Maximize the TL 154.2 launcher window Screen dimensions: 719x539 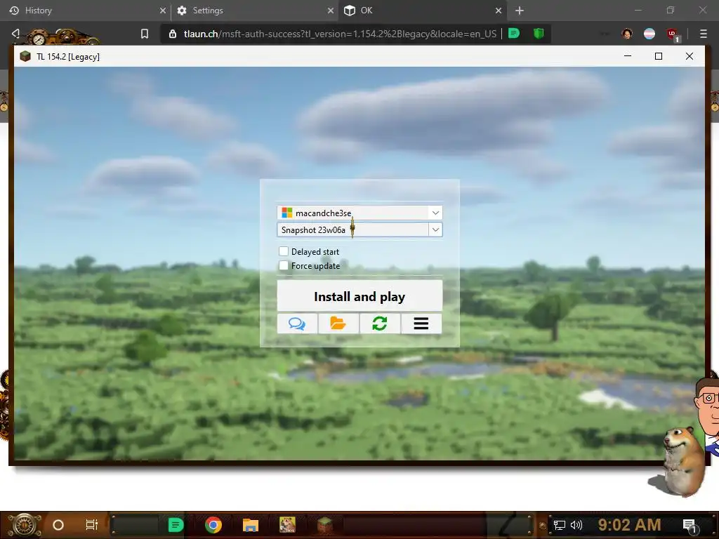coord(659,56)
